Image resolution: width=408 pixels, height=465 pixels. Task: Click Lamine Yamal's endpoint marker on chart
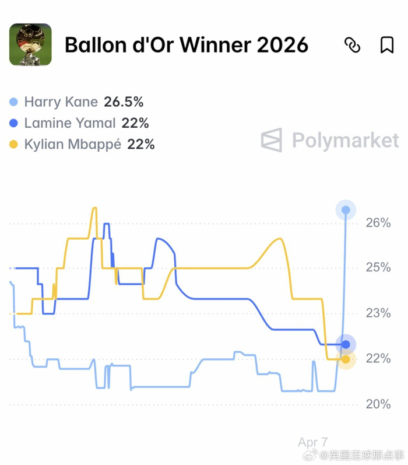346,344
